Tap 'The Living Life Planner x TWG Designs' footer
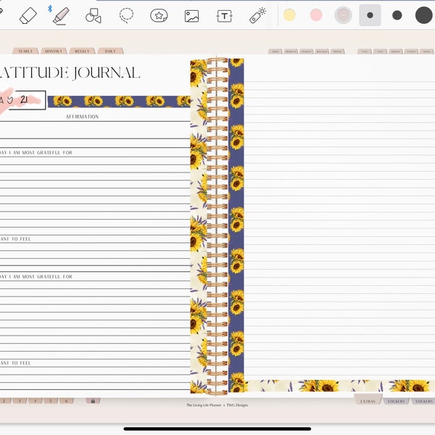 coord(217,405)
